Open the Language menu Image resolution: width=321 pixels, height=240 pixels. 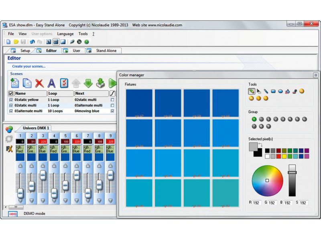coord(65,34)
